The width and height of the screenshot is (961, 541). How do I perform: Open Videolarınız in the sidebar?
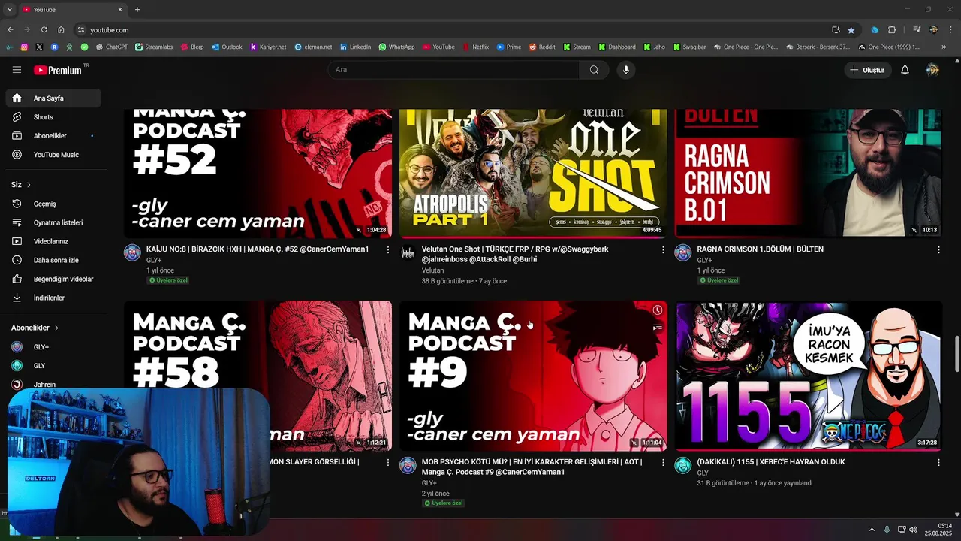click(x=53, y=242)
